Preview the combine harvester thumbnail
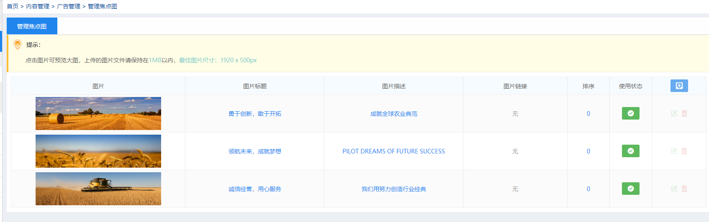The image size is (709, 222). pyautogui.click(x=98, y=189)
